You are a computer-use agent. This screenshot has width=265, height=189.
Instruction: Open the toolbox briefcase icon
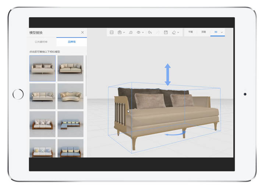coord(120,32)
